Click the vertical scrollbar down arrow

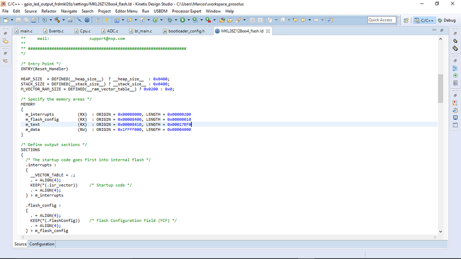point(440,231)
